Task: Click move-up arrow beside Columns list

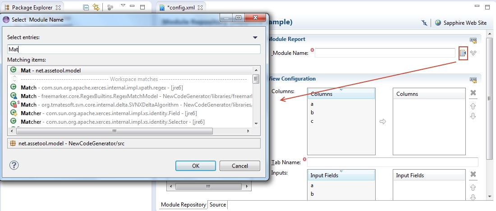Action: [473, 106]
